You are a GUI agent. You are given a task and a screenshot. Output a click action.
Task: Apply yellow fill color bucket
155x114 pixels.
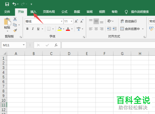click(60, 29)
